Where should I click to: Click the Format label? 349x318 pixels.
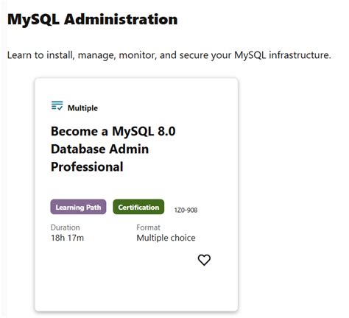pos(148,227)
